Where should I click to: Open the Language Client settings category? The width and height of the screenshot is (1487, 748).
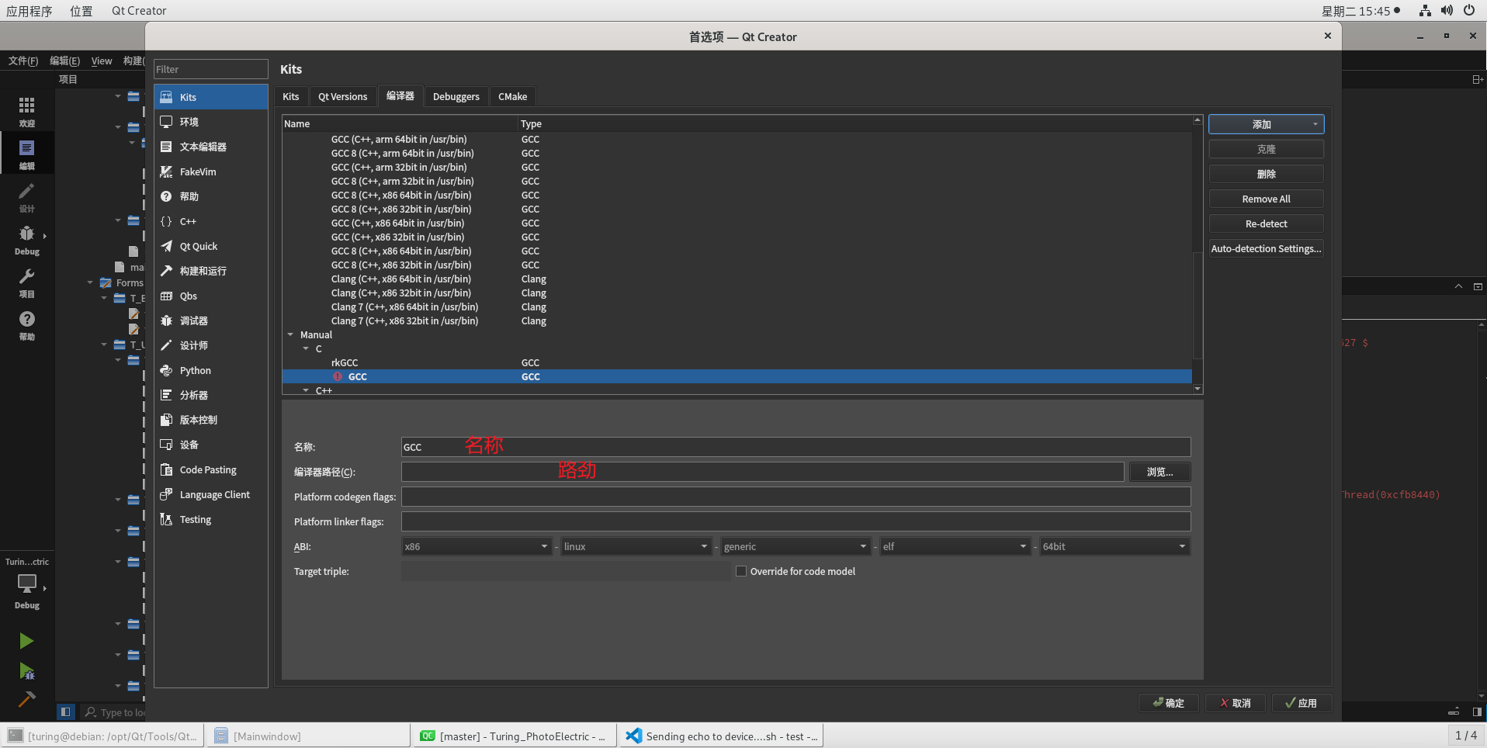pyautogui.click(x=210, y=494)
